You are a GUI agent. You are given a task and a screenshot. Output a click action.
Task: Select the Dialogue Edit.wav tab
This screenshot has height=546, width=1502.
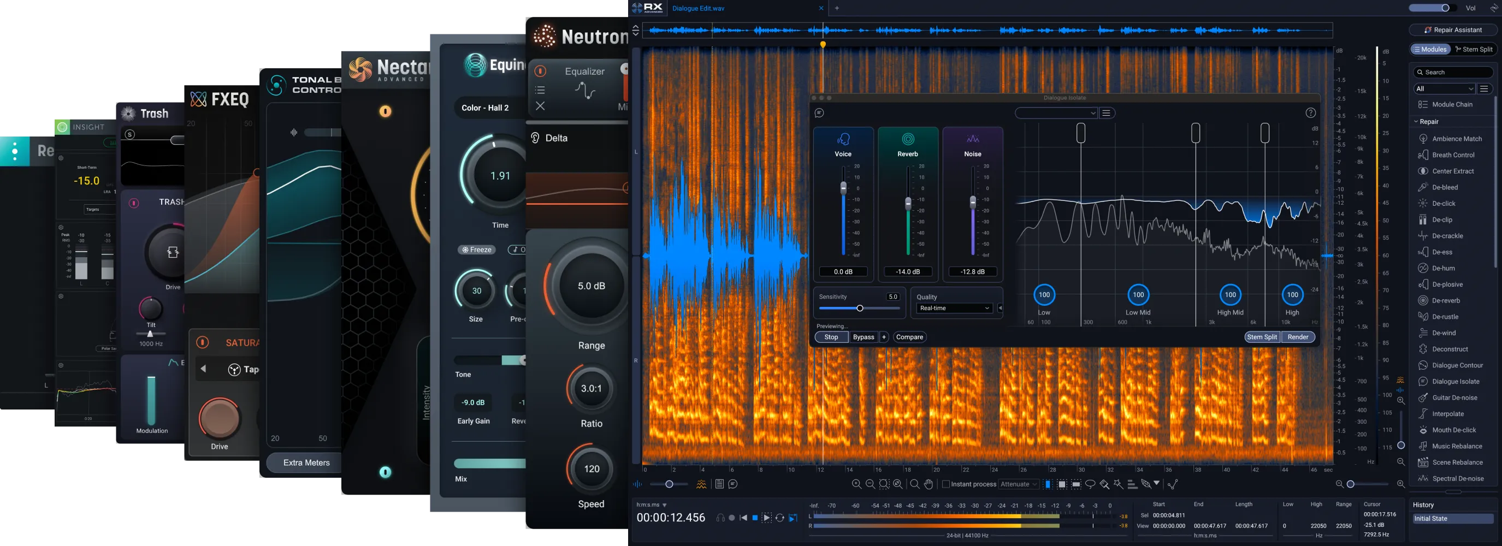coord(698,8)
